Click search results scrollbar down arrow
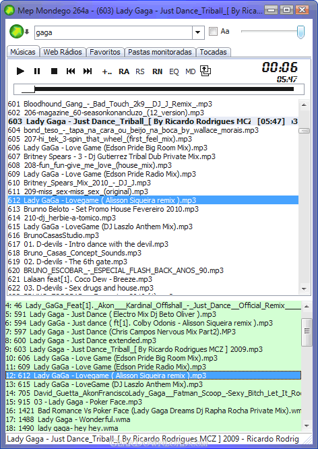Image resolution: width=318 pixels, height=449 pixels. pyautogui.click(x=307, y=426)
